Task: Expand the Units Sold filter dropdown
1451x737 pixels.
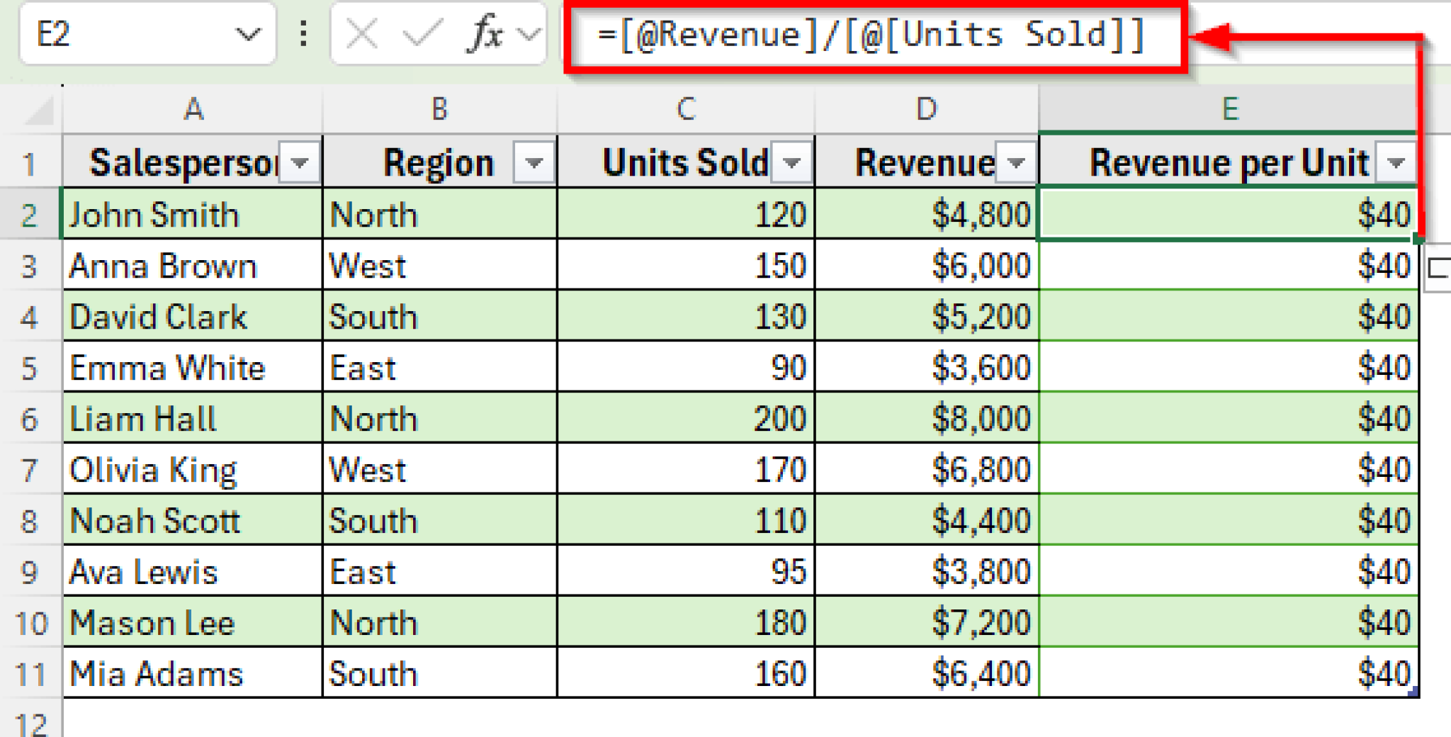Action: [x=791, y=163]
